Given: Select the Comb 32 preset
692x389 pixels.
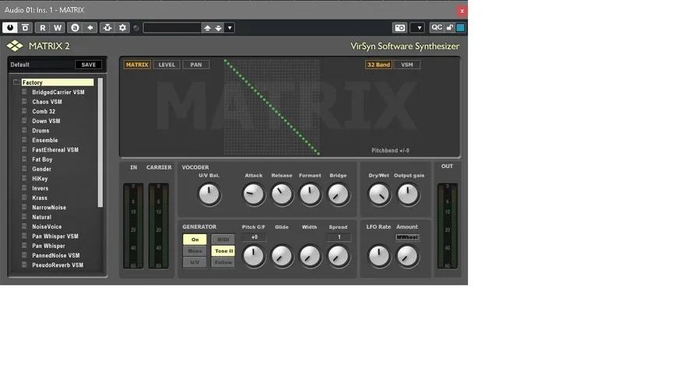Looking at the screenshot, I should pyautogui.click(x=44, y=111).
